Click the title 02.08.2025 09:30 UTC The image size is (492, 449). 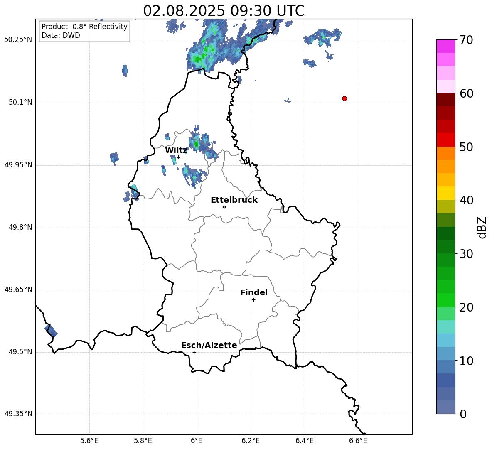[224, 11]
